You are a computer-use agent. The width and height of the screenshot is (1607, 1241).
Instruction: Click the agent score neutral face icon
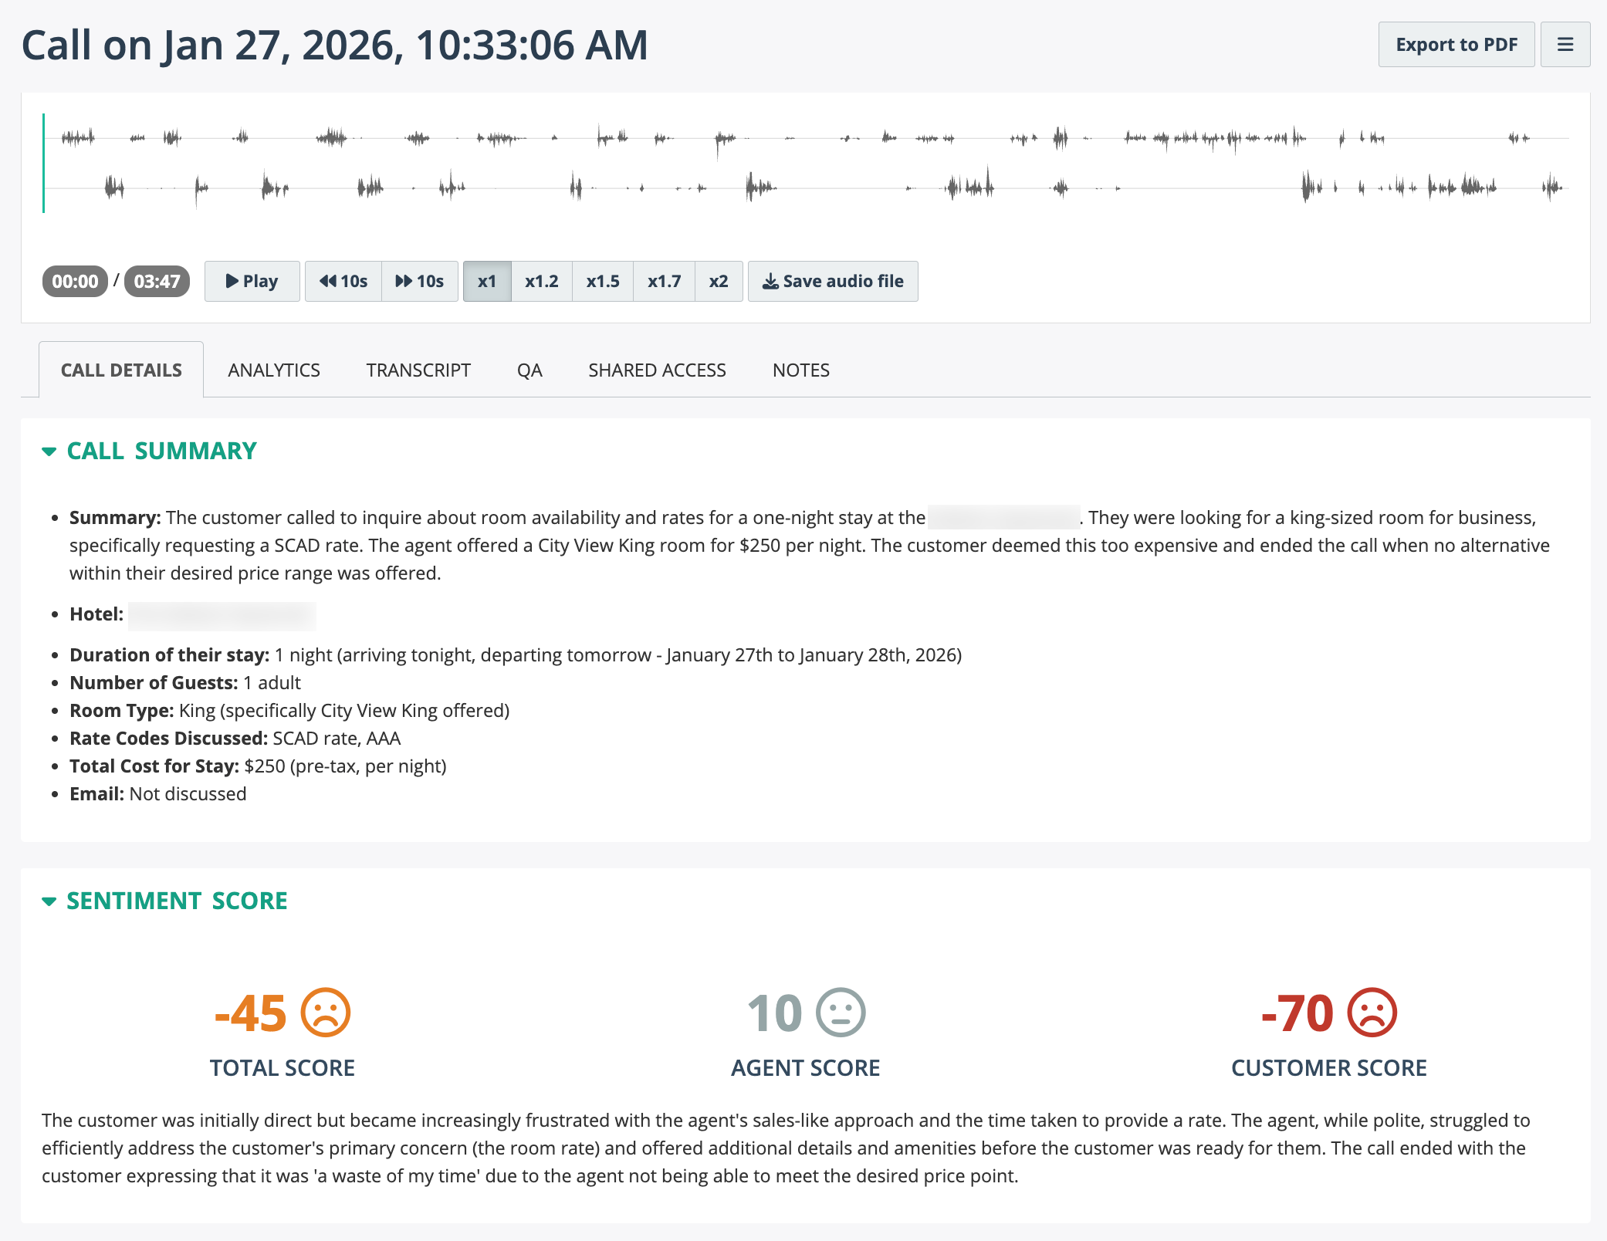click(x=841, y=1012)
